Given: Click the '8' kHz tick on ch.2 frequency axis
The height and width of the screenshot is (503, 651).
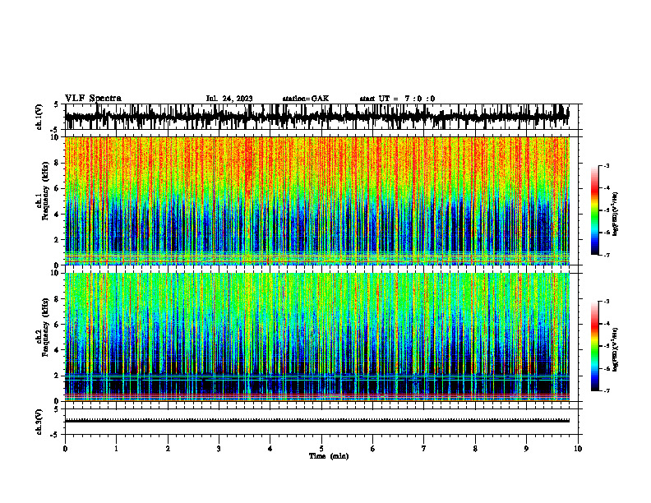Looking at the screenshot, I should click(x=58, y=299).
